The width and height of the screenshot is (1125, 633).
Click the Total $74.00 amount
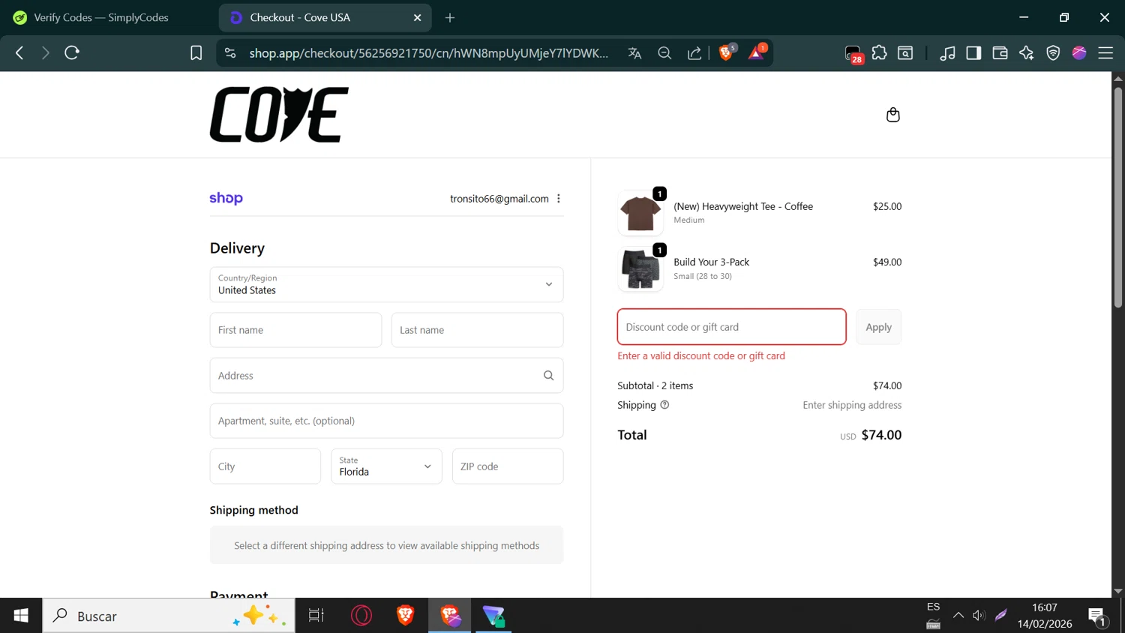coord(881,435)
